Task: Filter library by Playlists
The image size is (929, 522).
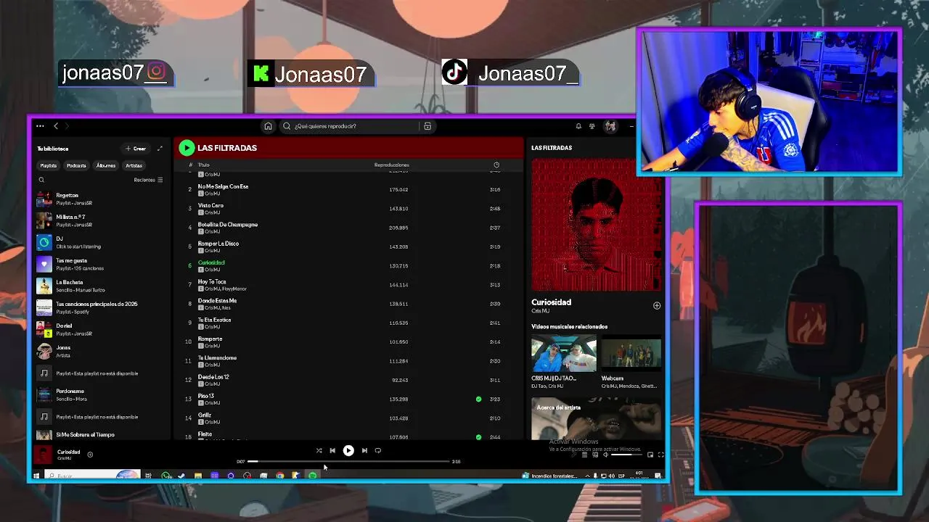Action: click(x=49, y=165)
